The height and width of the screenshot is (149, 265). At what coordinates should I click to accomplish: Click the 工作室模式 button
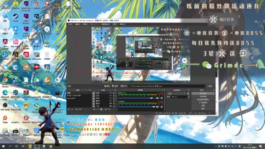pos(203,103)
